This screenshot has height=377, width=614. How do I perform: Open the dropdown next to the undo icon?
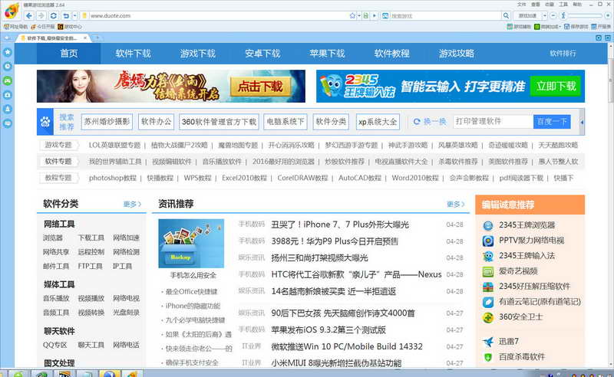(74, 15)
